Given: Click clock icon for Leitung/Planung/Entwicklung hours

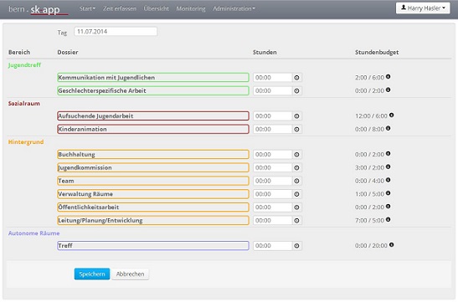Looking at the screenshot, I should (296, 221).
